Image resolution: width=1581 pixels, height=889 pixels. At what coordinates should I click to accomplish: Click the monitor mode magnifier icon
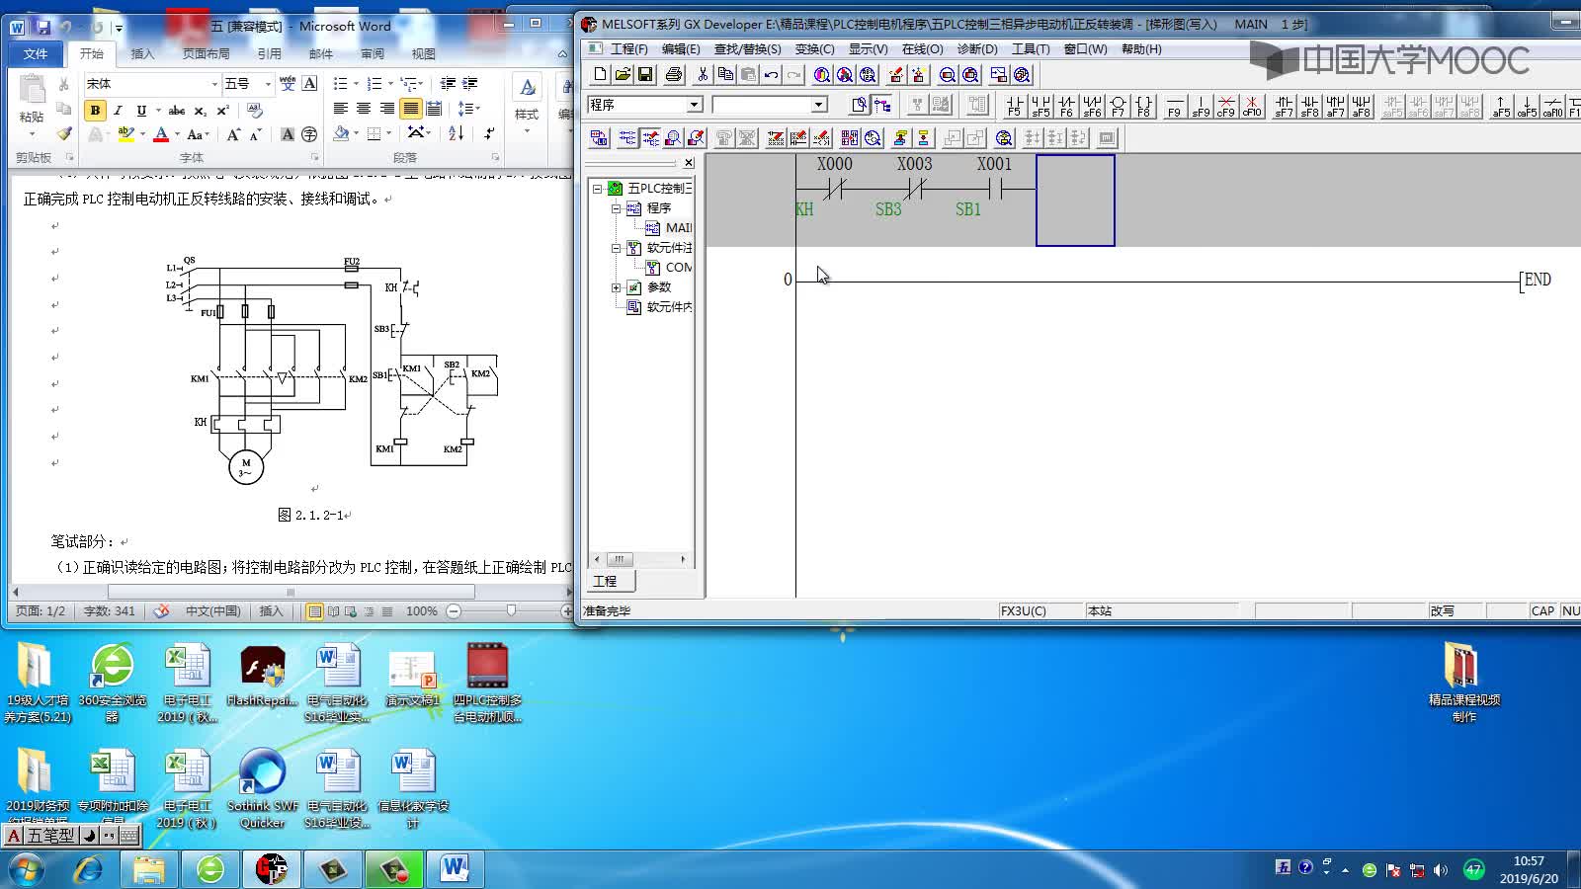tap(673, 138)
